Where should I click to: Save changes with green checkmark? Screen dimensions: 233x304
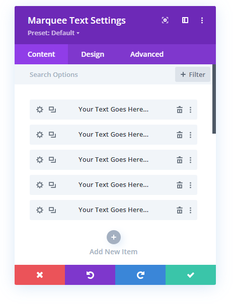[x=191, y=275]
